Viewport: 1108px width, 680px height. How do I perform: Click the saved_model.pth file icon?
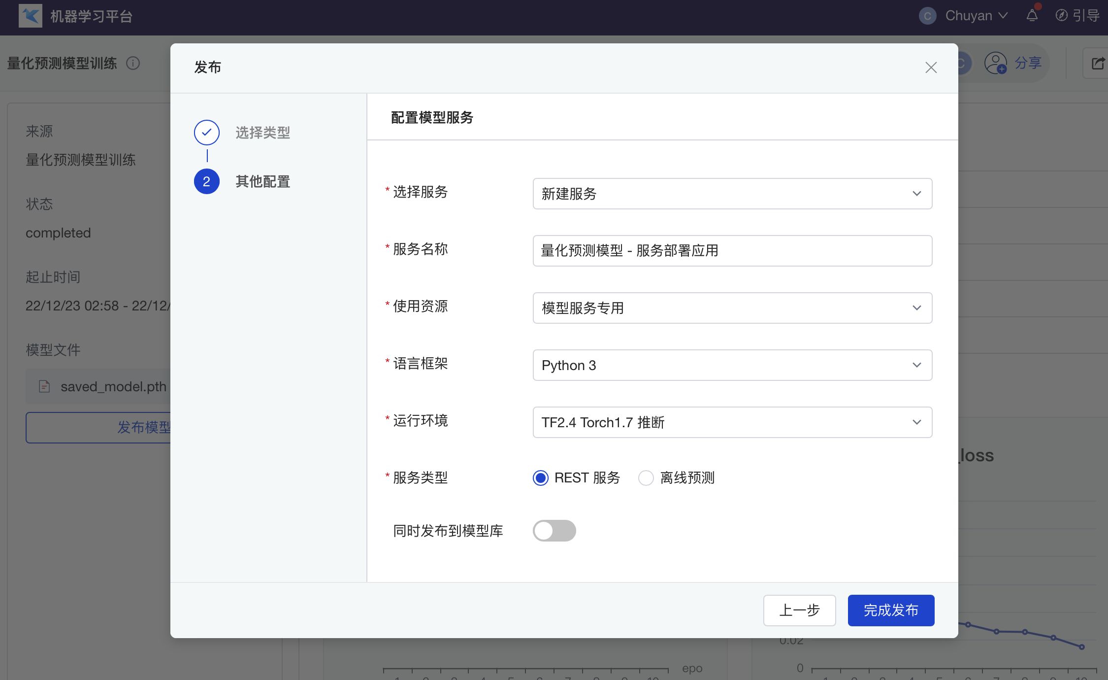44,386
